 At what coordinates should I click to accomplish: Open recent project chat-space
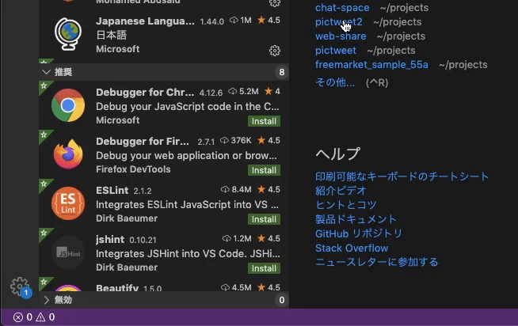point(342,8)
